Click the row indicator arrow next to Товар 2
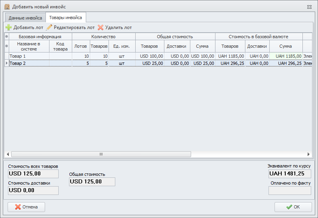Screen dimensions: 318x218 [x=6, y=63]
